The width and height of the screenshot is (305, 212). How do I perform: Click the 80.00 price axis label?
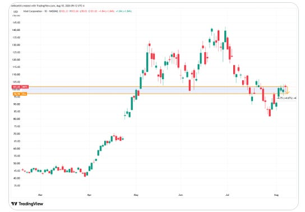[17, 119]
